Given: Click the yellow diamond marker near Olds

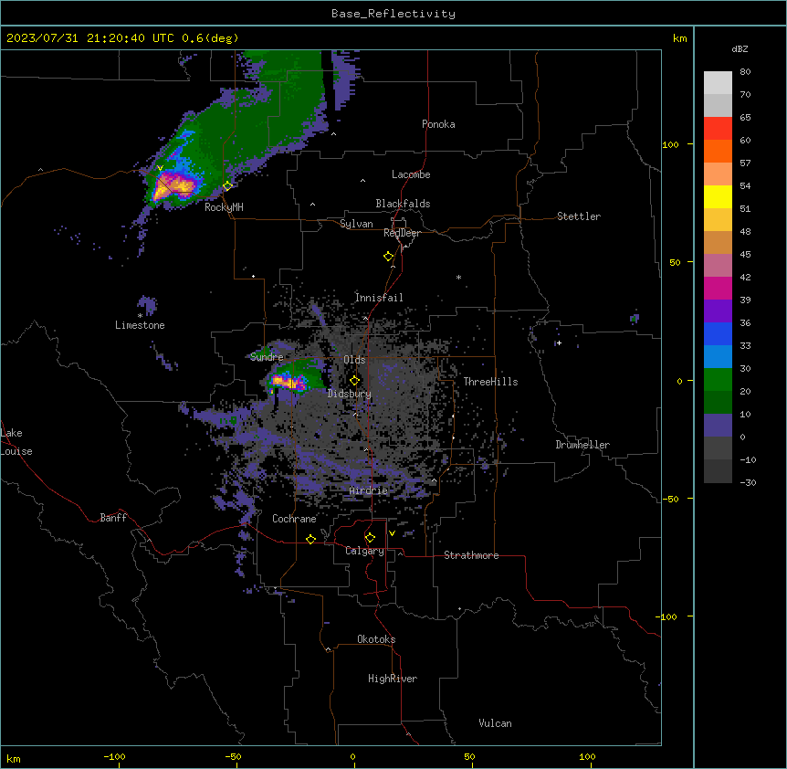Looking at the screenshot, I should pyautogui.click(x=354, y=381).
